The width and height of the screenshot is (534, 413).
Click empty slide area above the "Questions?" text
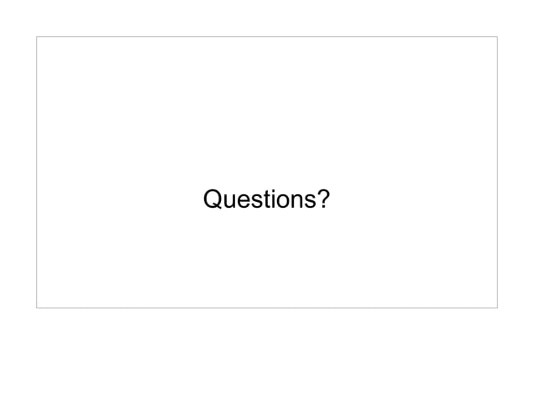click(x=267, y=109)
